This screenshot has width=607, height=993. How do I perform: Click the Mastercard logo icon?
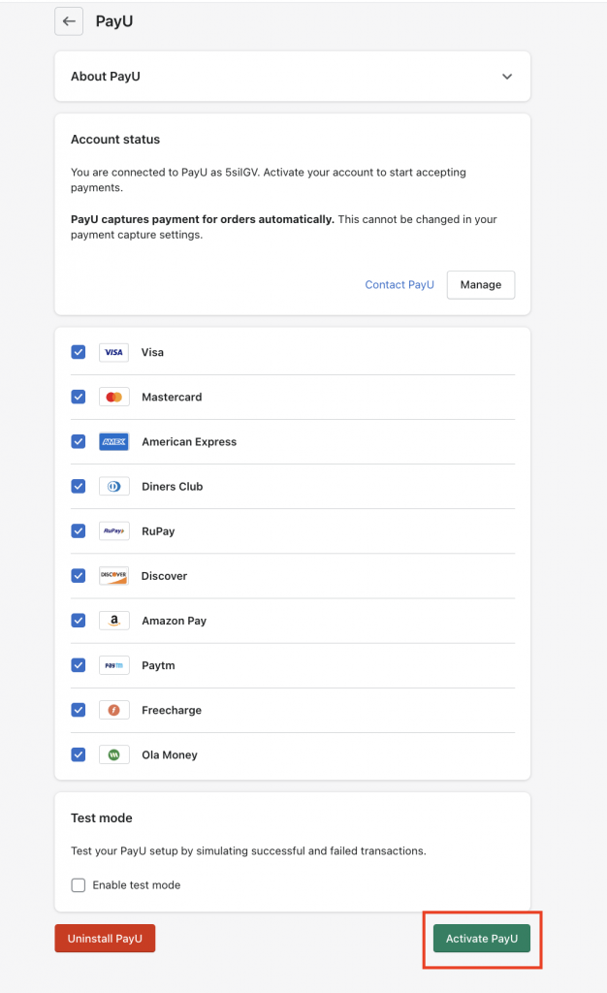(x=113, y=397)
